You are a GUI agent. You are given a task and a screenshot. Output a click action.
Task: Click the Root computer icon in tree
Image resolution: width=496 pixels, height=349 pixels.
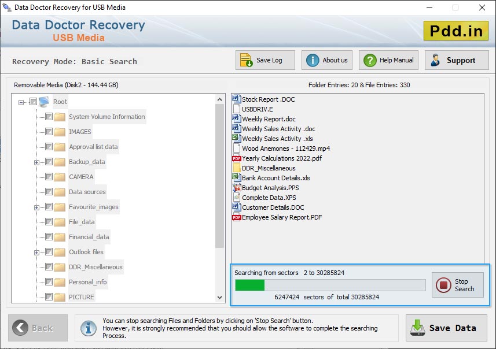pos(44,102)
